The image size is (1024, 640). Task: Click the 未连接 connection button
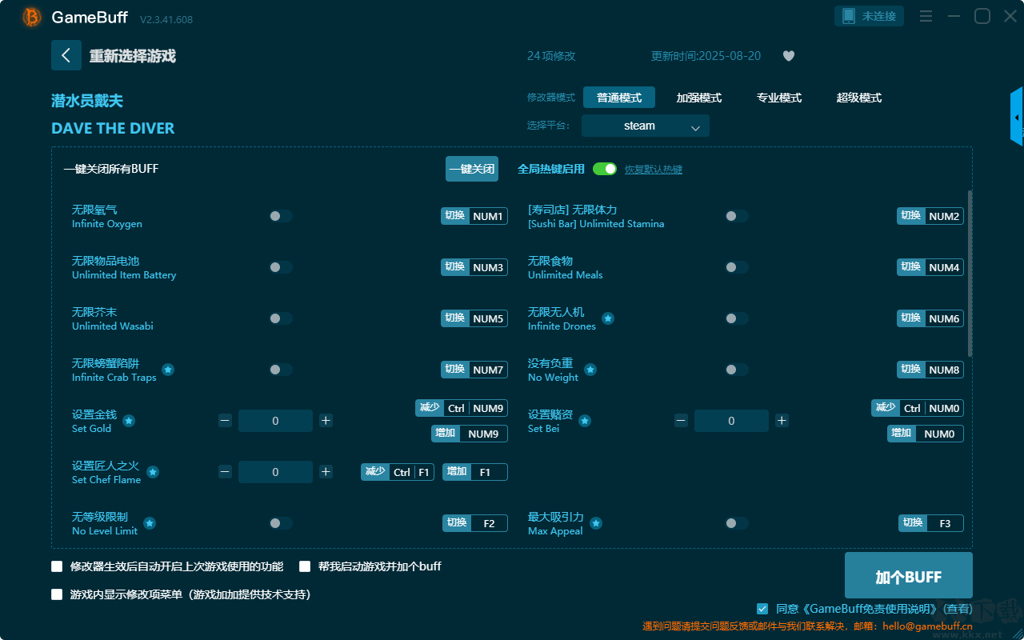(870, 16)
